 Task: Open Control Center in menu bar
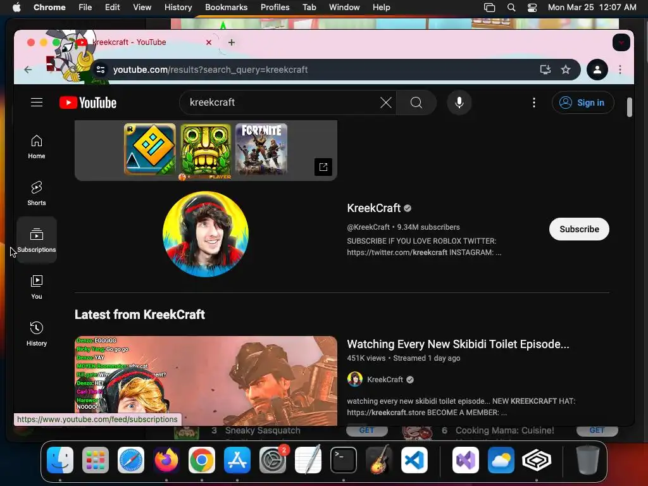(532, 8)
